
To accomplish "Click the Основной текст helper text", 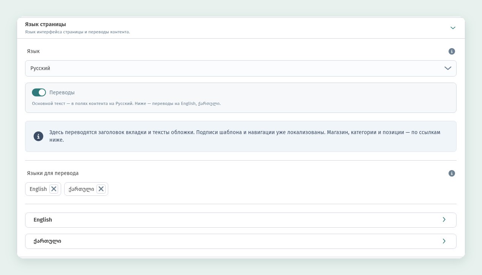I will [x=126, y=103].
